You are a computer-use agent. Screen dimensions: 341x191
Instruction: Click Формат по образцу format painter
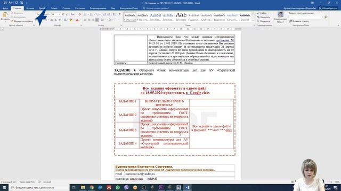22,21
